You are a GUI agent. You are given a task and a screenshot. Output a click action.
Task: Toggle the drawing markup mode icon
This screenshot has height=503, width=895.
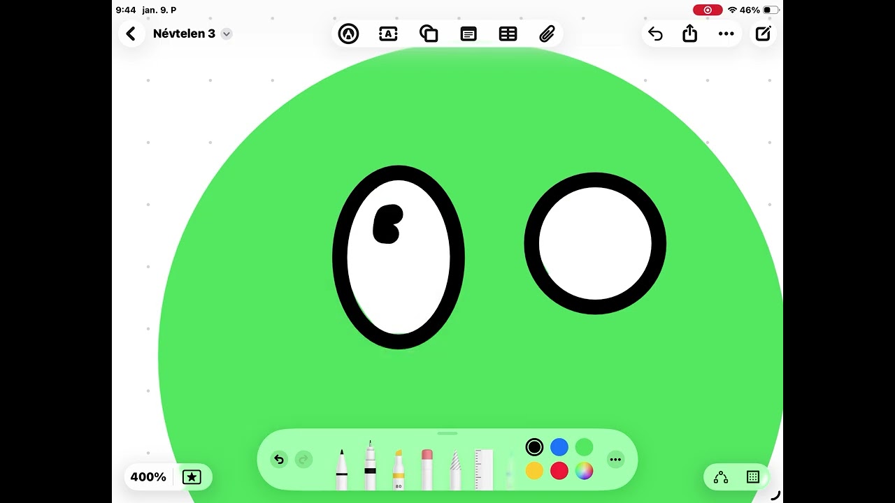348,34
